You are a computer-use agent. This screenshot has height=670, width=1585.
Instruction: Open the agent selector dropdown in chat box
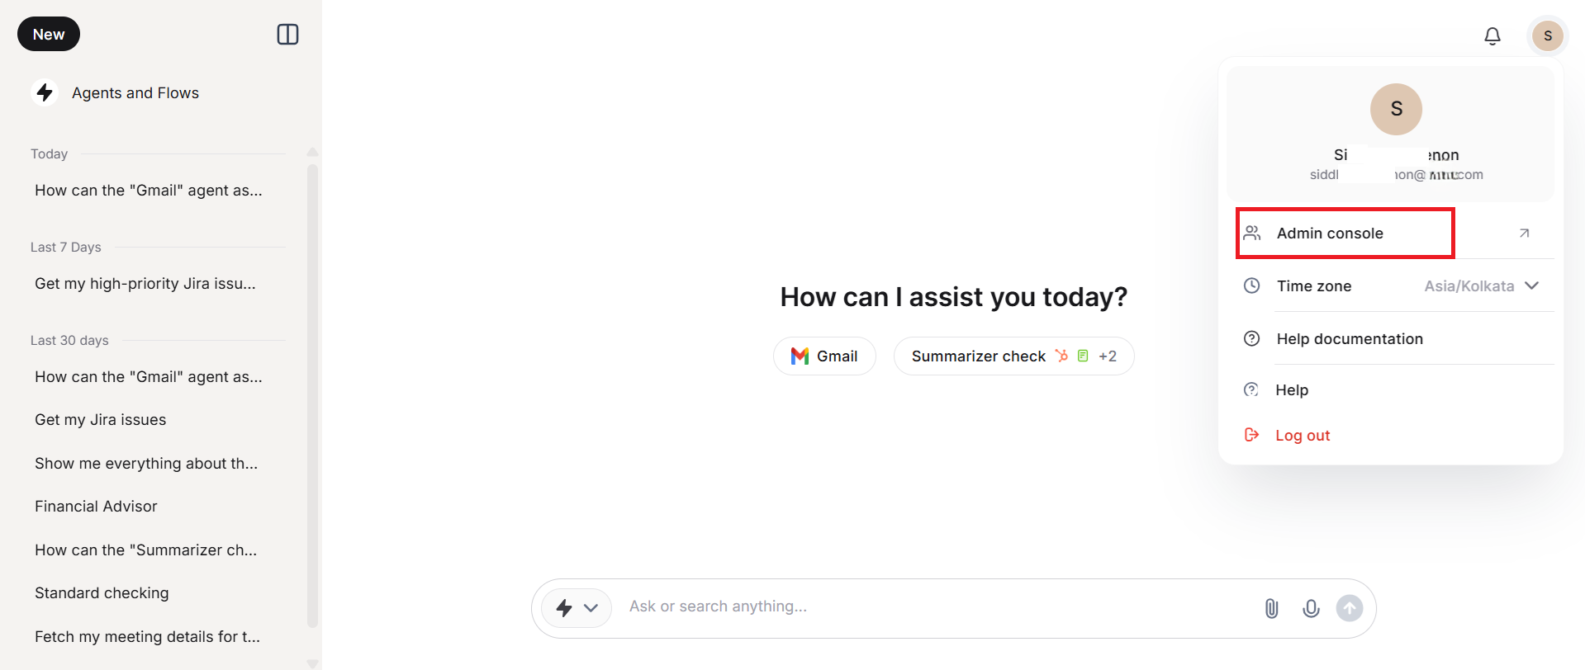577,608
